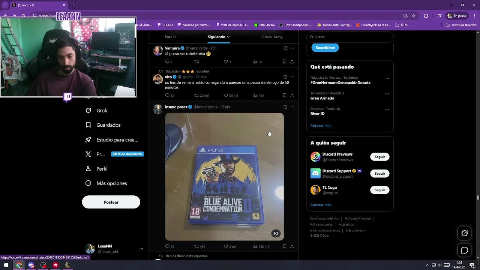Repost vito's post with 22 mil reposts

tap(201, 95)
